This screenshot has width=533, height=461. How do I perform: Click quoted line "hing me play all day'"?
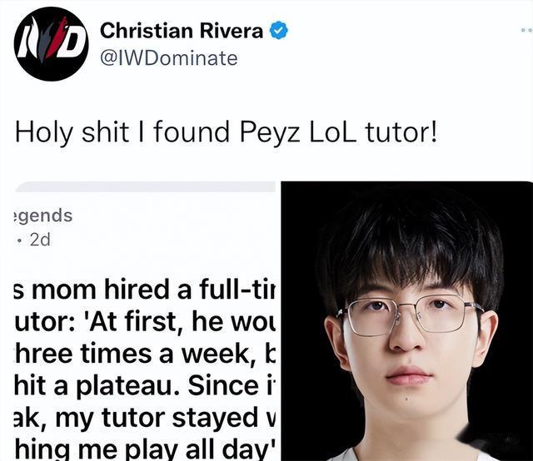pos(144,449)
